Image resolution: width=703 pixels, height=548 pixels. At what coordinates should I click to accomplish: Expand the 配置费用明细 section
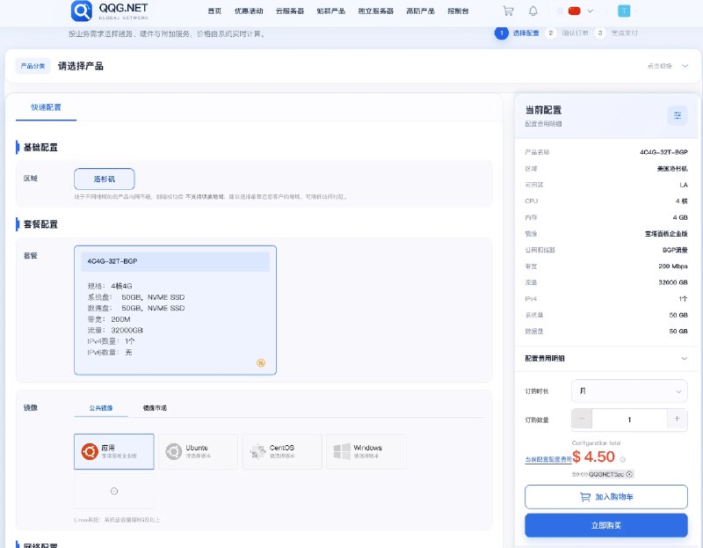[x=605, y=358]
